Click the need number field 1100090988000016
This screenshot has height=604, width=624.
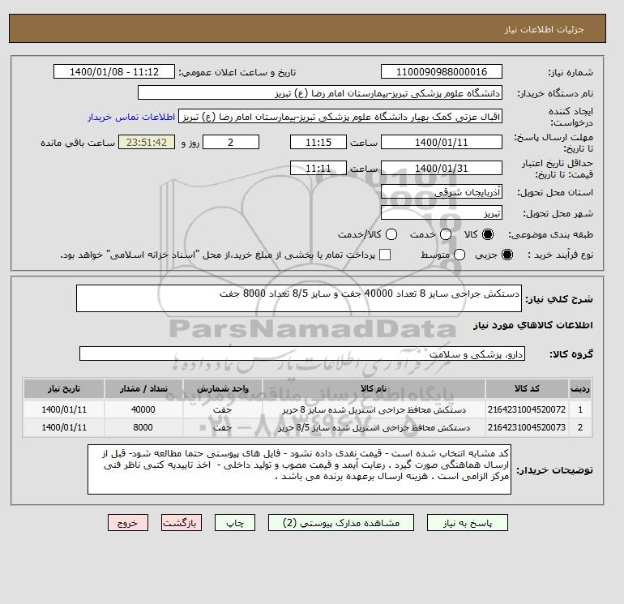[442, 71]
